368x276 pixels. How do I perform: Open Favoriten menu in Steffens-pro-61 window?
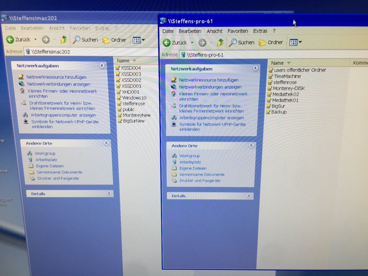pos(238,31)
